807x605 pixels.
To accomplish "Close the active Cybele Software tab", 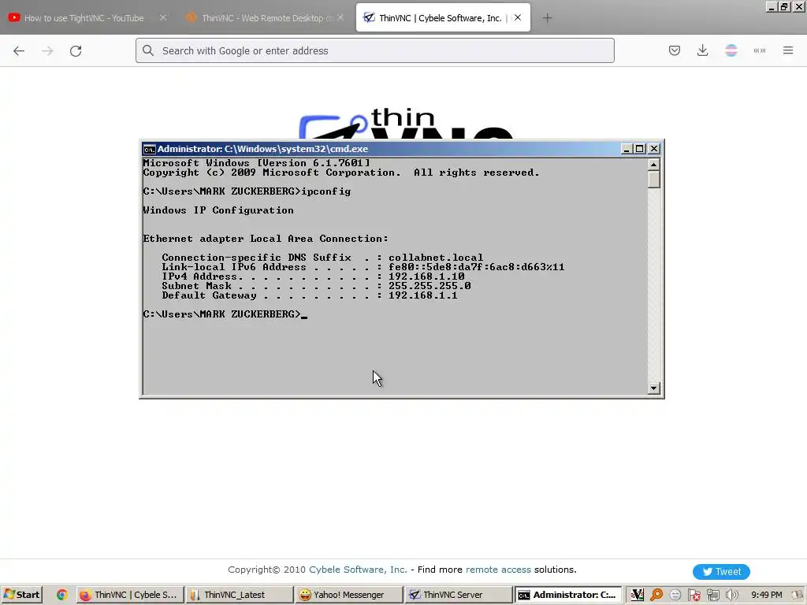I will (518, 17).
